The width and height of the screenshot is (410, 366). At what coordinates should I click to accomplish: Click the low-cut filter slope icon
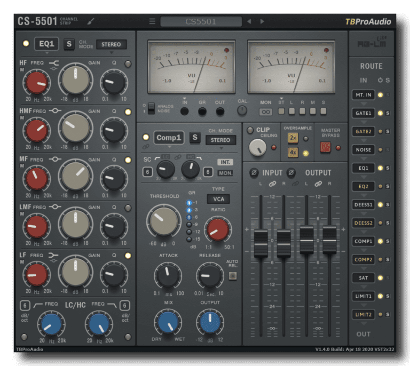(38, 305)
